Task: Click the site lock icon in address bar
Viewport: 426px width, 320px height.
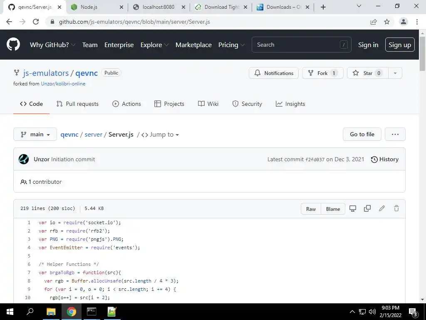Action: (52, 22)
